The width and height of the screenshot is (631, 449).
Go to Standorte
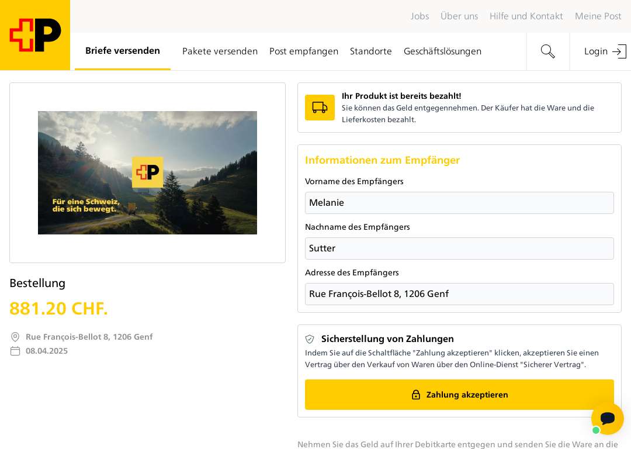370,51
